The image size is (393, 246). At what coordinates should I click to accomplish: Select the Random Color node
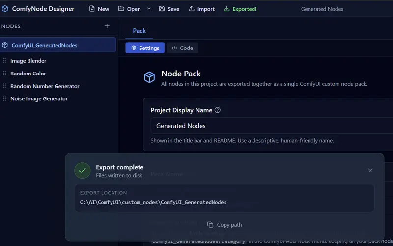tap(28, 74)
